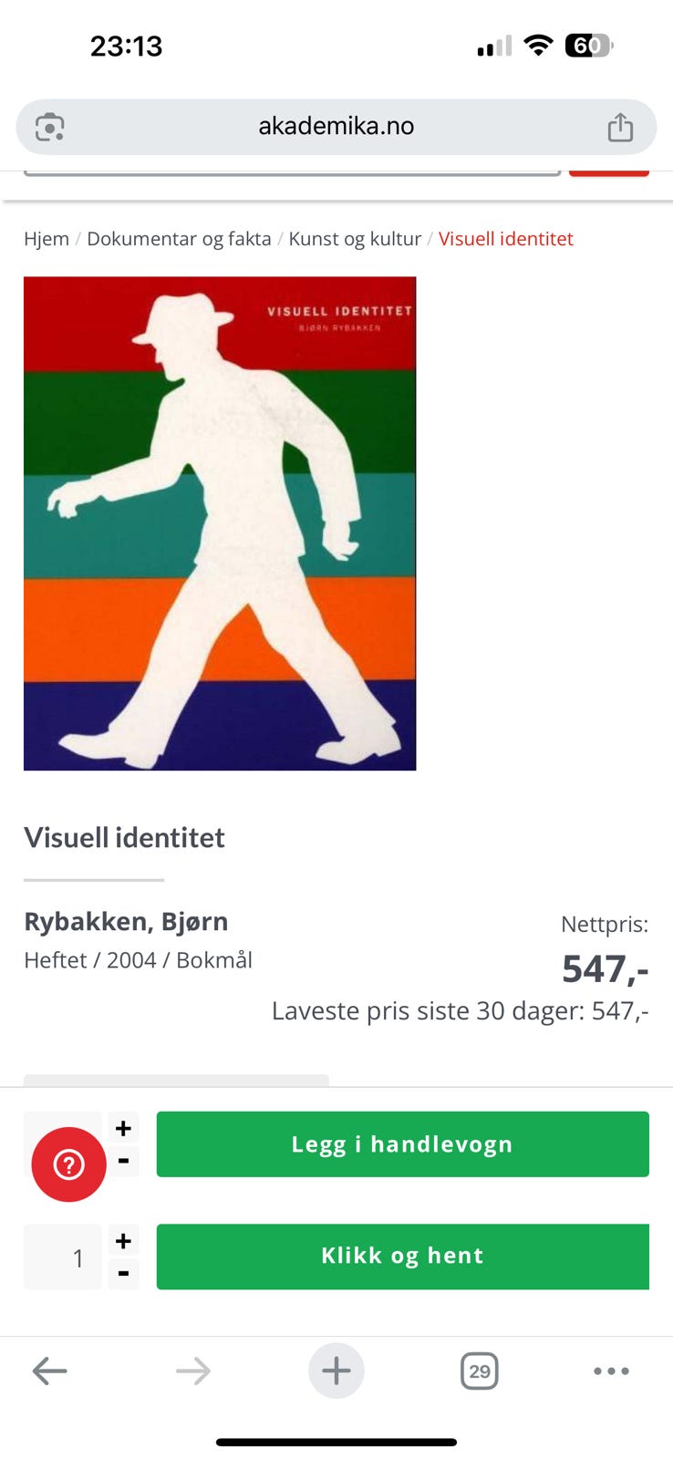Choose the Klikk og hent button
This screenshot has width=673, height=1459.
coord(403,1257)
